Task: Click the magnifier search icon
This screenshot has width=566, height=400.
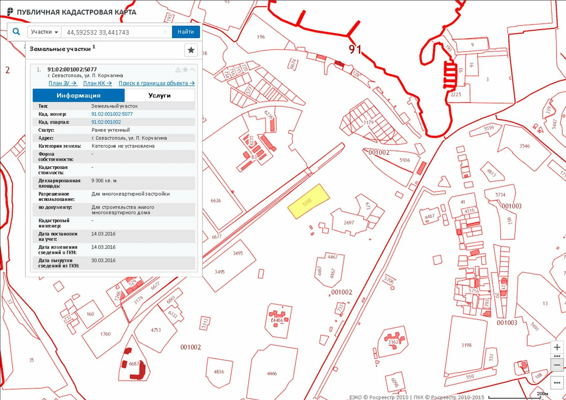Action: pyautogui.click(x=16, y=32)
